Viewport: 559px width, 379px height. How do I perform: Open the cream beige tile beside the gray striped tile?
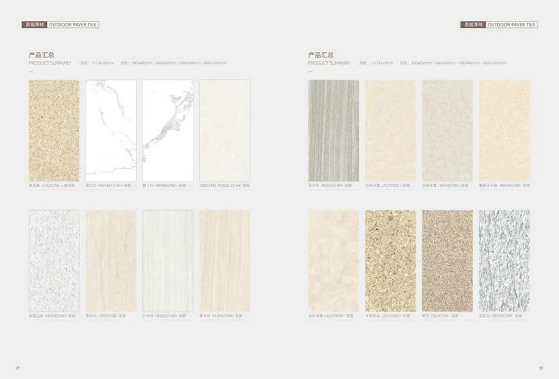[391, 130]
